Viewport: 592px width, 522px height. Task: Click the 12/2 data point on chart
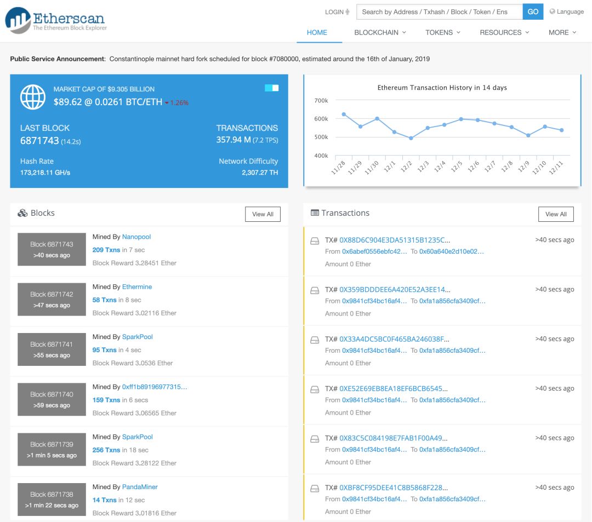(411, 139)
